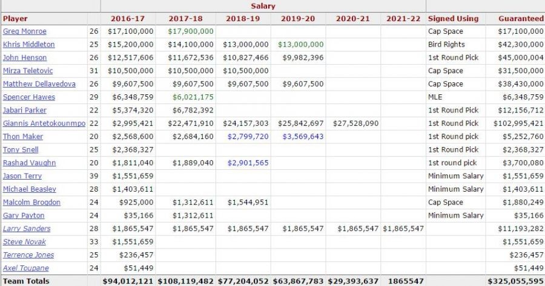The image size is (545, 286).
Task: Select Axel Toupane's $51,449 2016-17 salary
Action: click(x=138, y=268)
